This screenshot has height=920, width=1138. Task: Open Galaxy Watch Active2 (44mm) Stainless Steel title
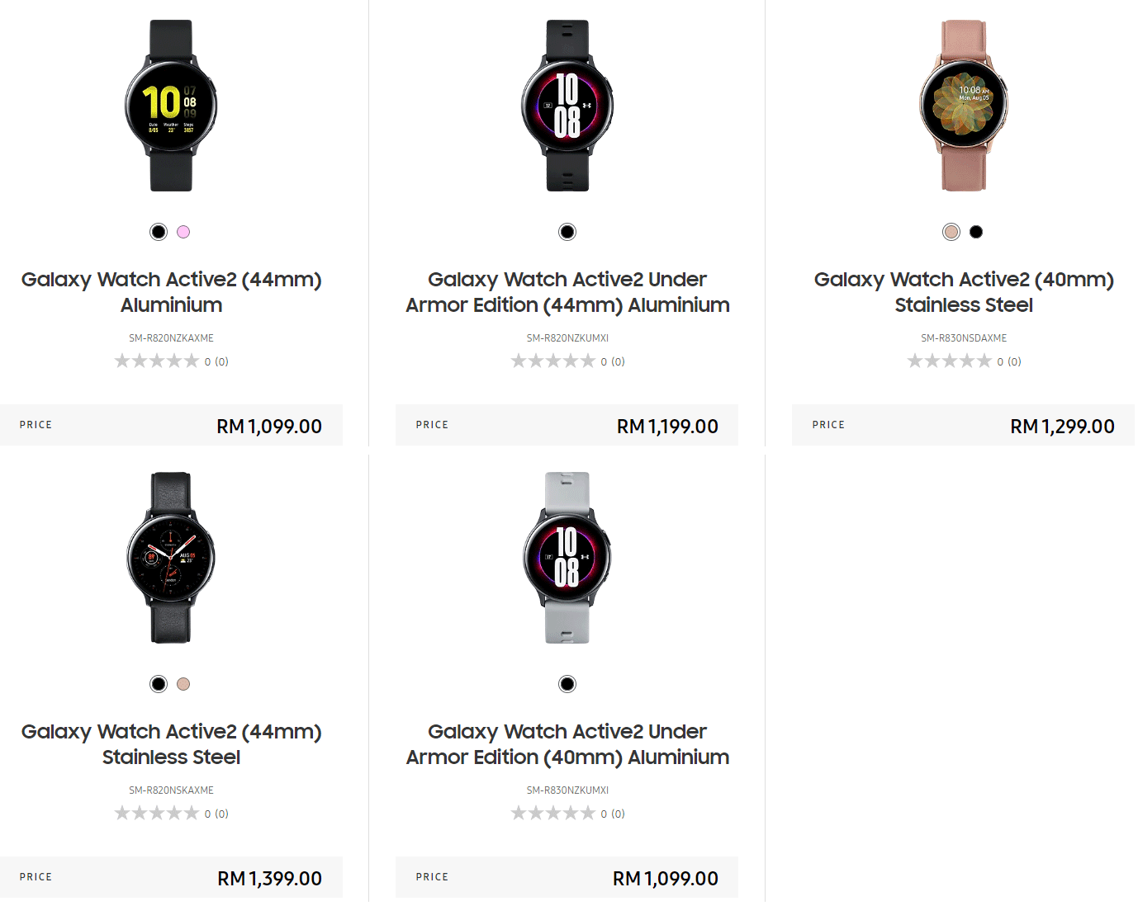pos(171,744)
